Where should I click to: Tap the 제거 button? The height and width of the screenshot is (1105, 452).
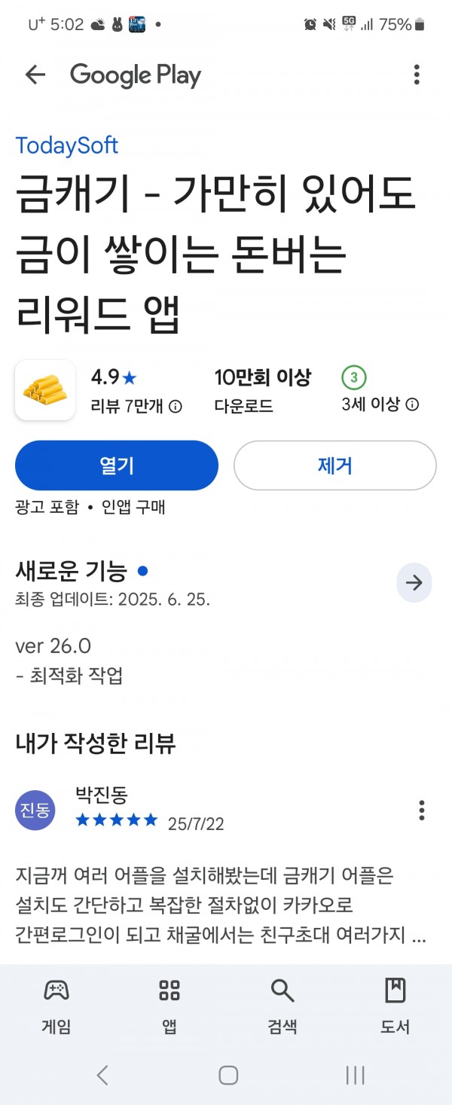(335, 466)
